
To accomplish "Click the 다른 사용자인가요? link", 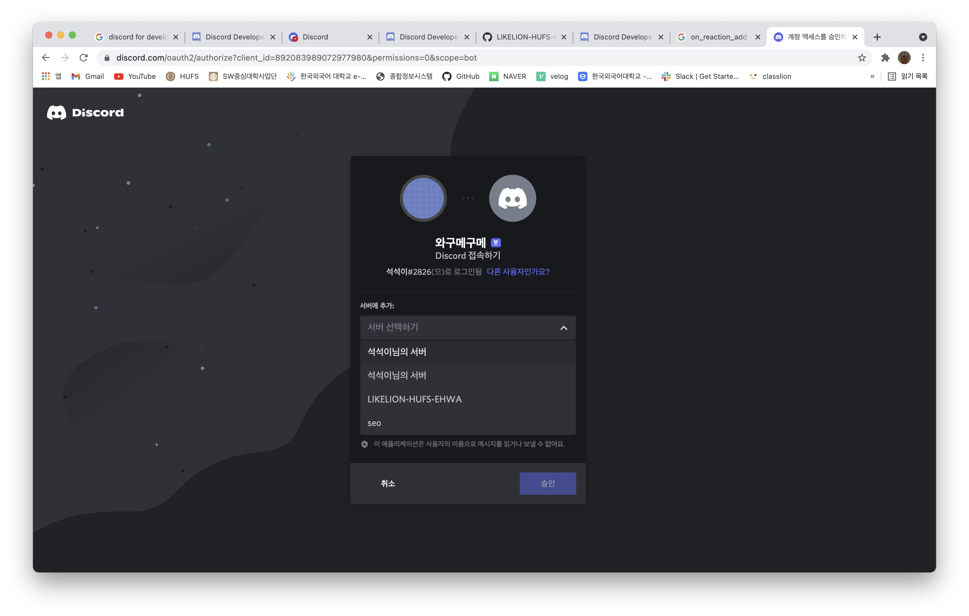I will tap(518, 272).
